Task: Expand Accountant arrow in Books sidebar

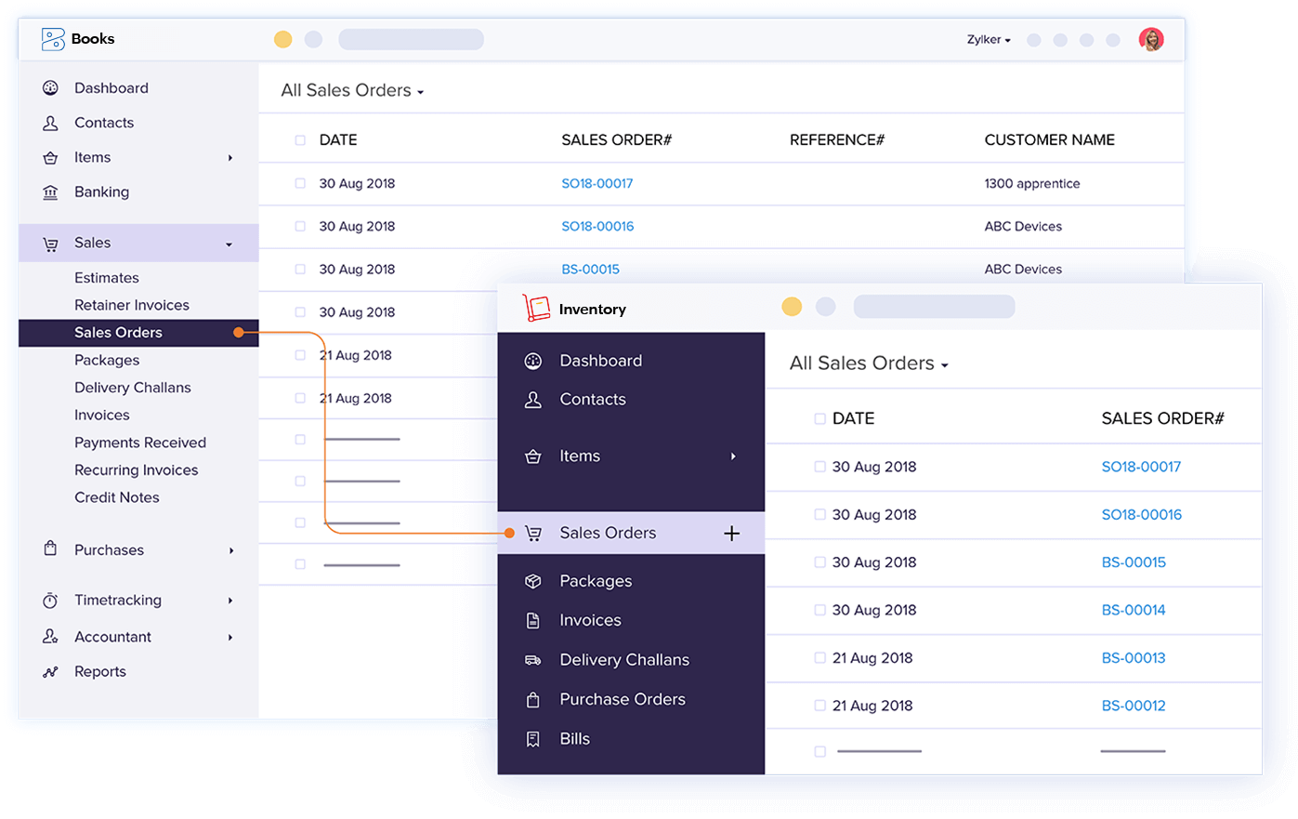Action: [230, 638]
